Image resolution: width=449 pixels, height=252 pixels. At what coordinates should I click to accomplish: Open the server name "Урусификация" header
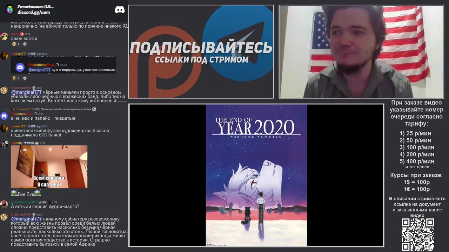(x=35, y=7)
